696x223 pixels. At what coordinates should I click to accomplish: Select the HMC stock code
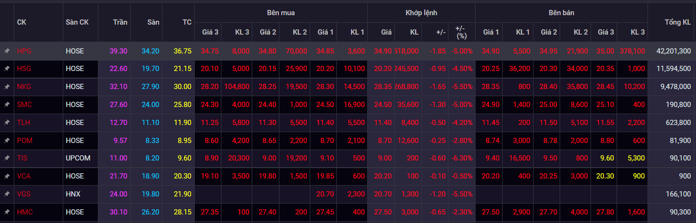click(x=24, y=212)
